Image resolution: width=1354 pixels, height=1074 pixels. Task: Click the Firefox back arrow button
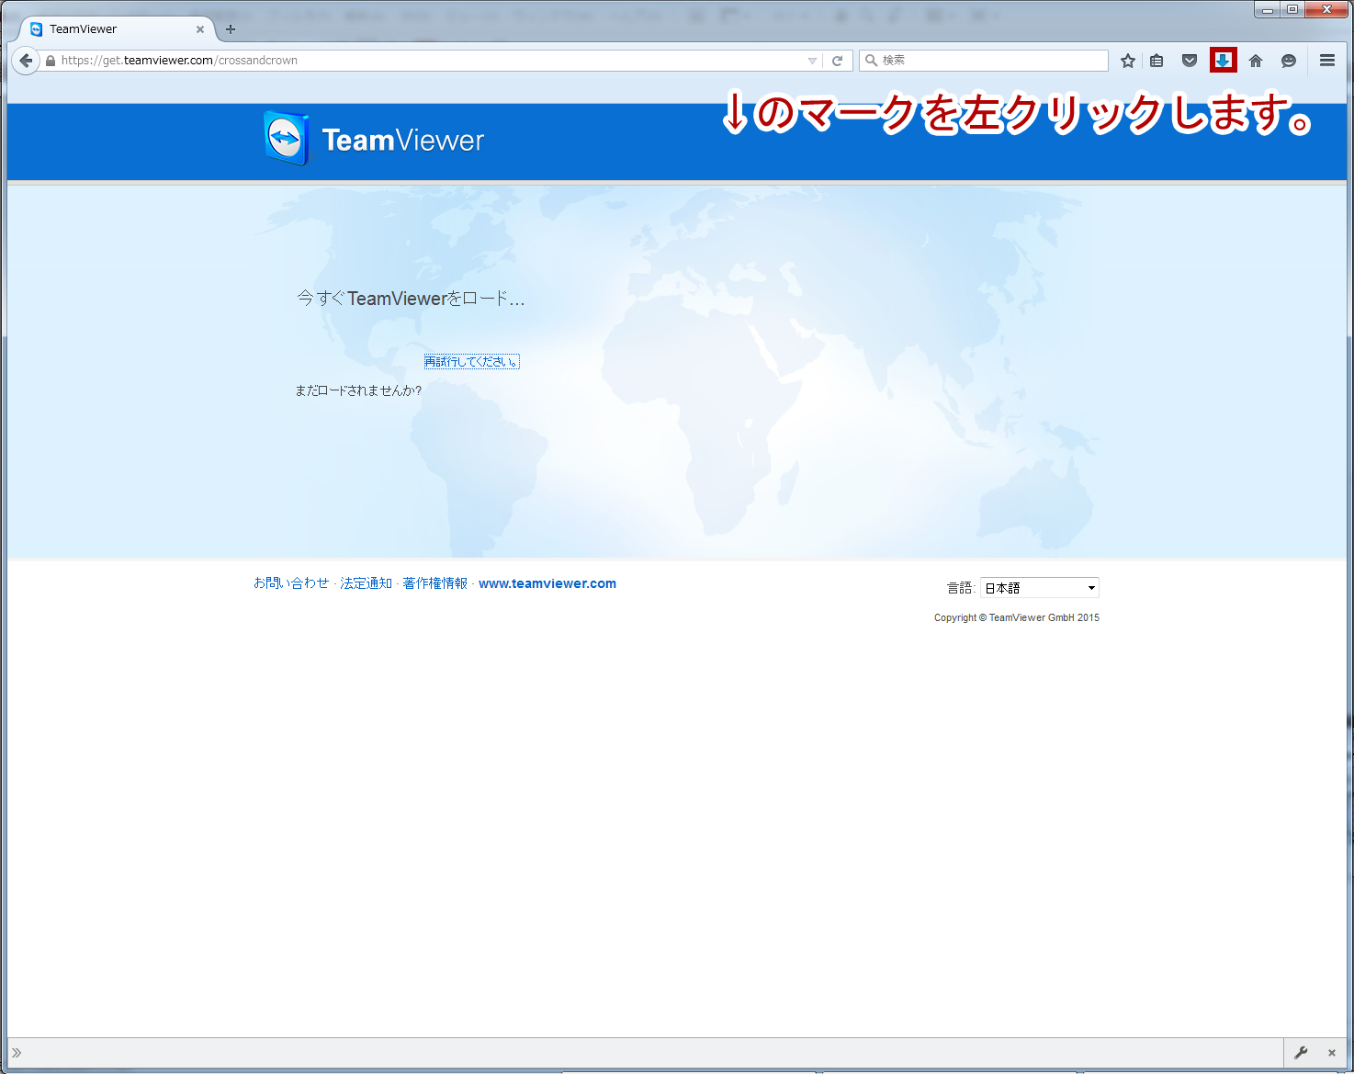26,61
